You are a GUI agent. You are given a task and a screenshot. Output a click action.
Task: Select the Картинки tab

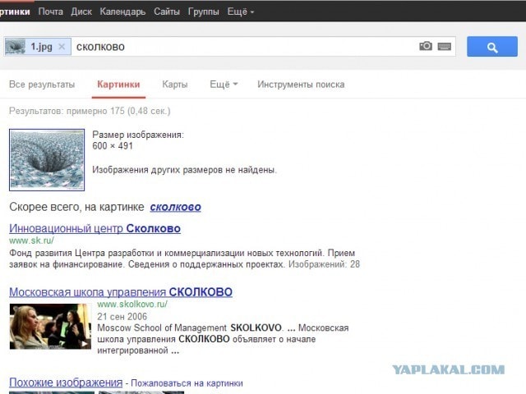[118, 85]
